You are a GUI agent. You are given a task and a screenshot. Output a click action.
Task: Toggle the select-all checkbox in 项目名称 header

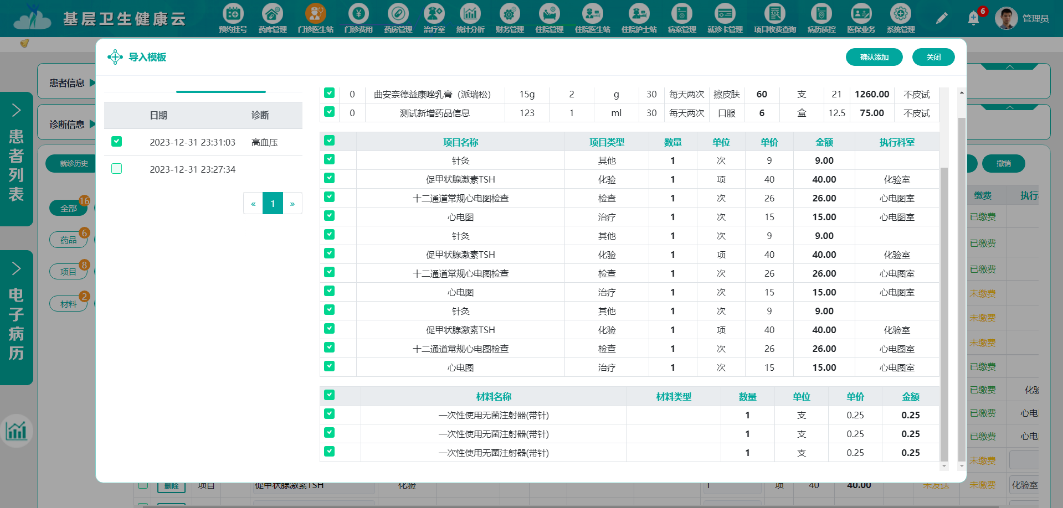coord(329,141)
